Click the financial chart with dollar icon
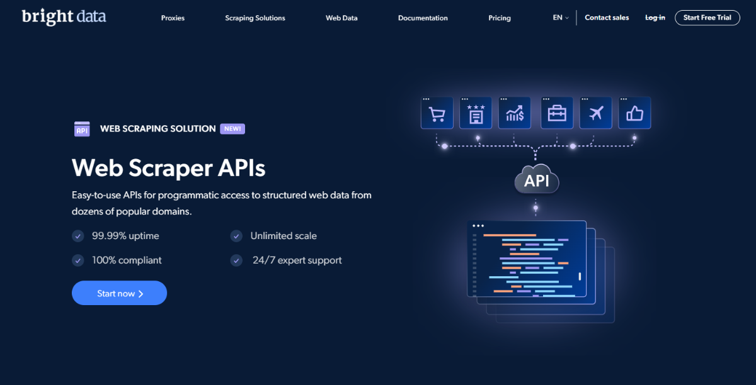Viewport: 756px width, 385px height. [515, 113]
